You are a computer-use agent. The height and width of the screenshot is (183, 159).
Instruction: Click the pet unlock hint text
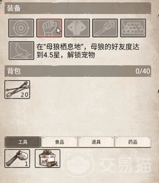[88, 51]
